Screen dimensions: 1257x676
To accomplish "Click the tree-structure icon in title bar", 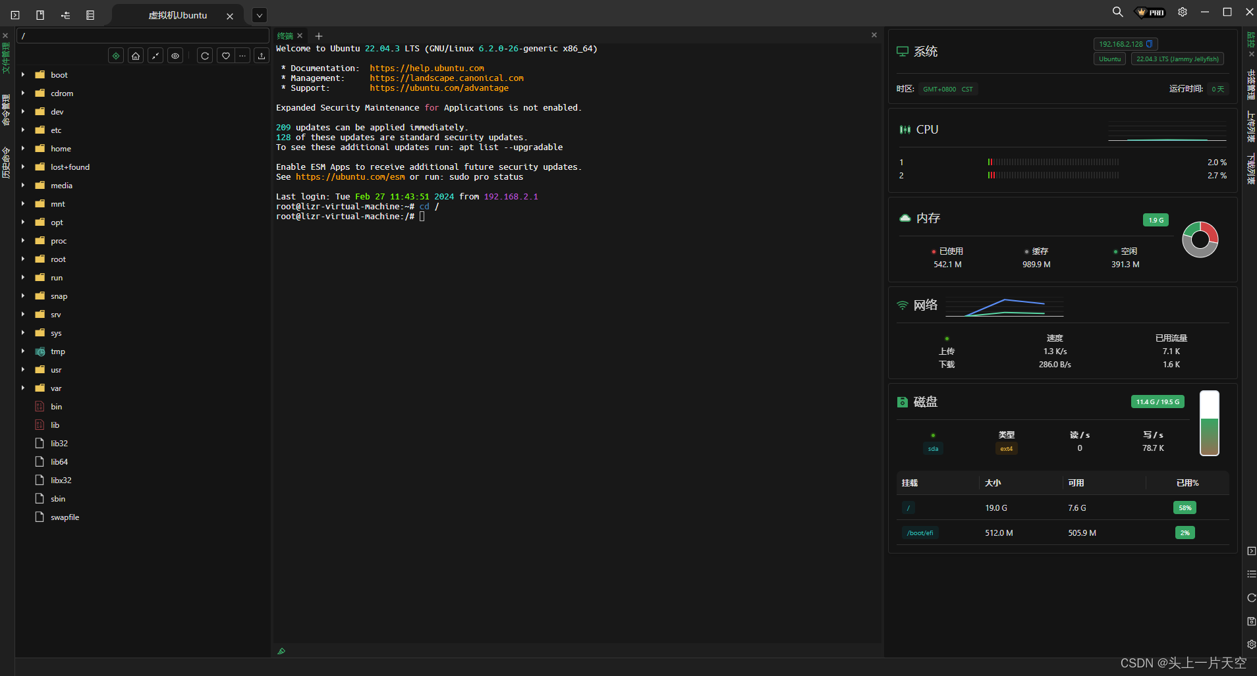I will (65, 14).
